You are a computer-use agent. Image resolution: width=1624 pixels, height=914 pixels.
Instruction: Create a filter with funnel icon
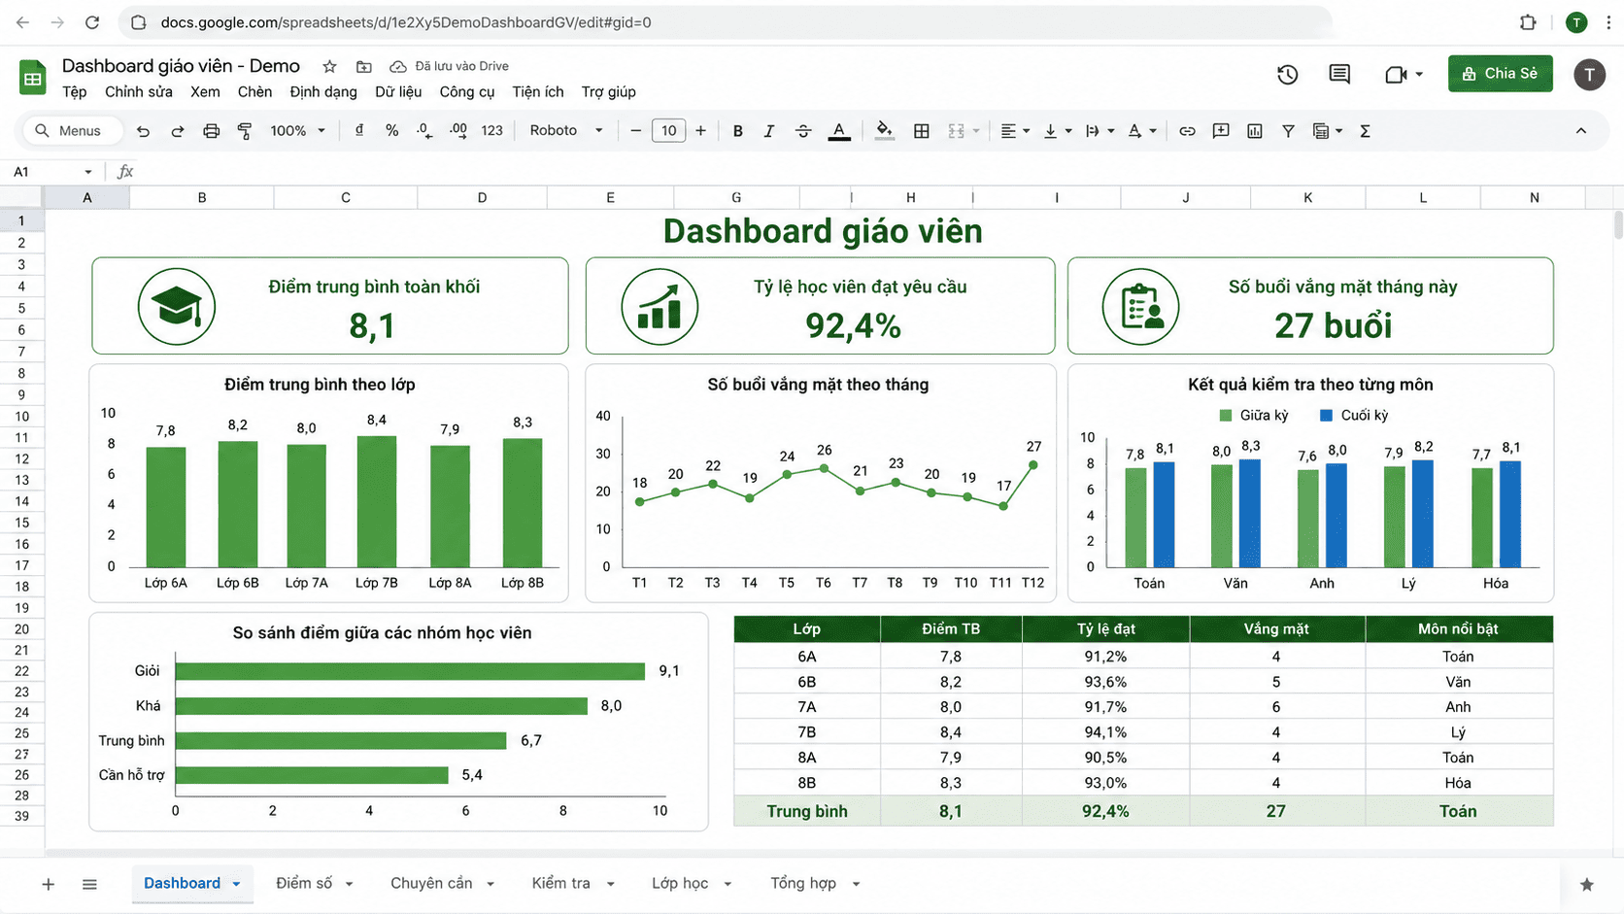click(1288, 131)
